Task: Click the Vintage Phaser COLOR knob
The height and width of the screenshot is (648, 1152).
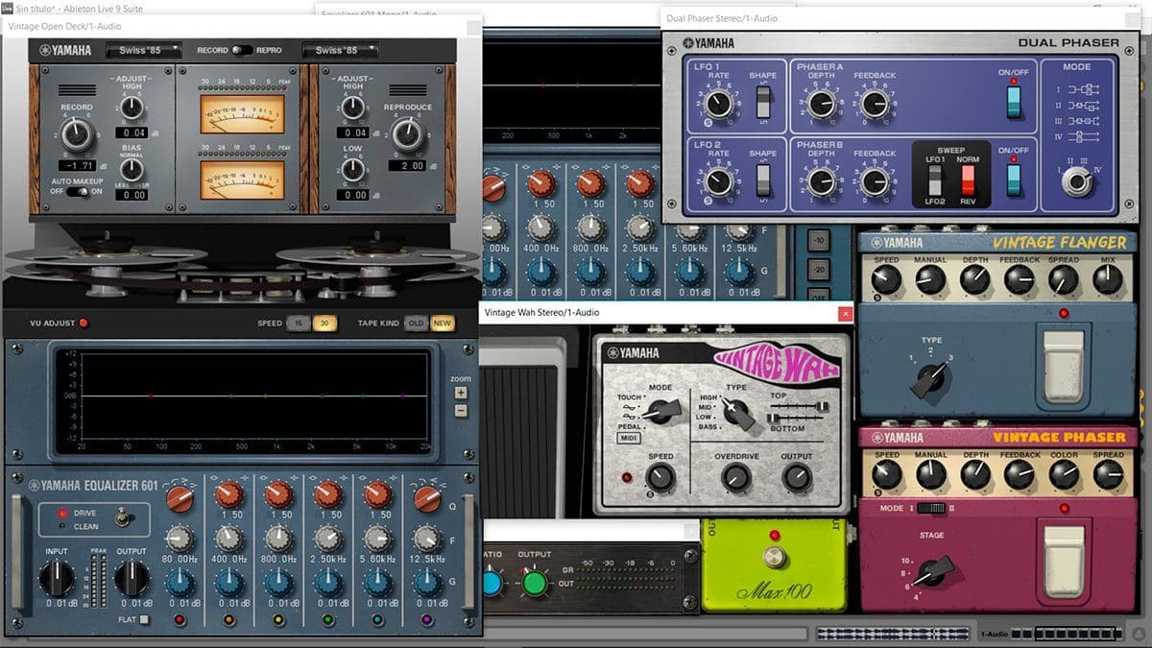Action: pos(1063,474)
